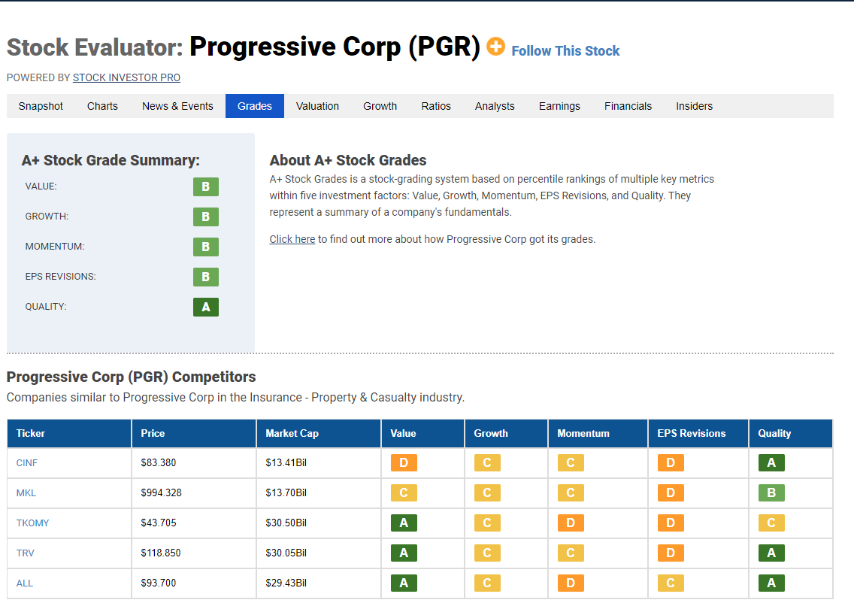This screenshot has width=854, height=606.
Task: Open the TRV ticker link
Action: (x=25, y=553)
